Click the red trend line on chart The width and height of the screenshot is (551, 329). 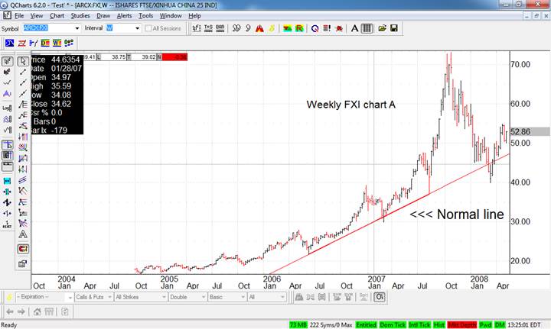(390, 214)
